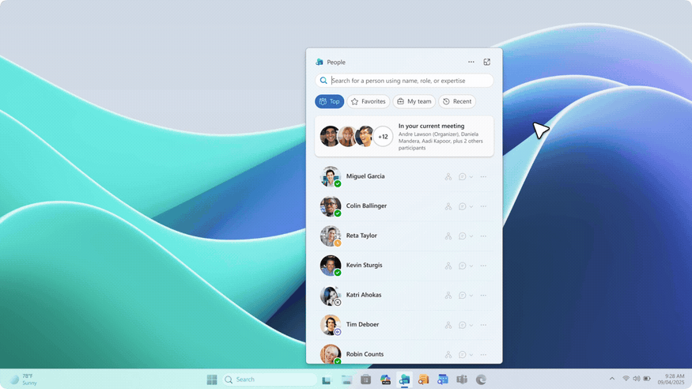
Task: Open organization chart for Miguel Garcia
Action: click(x=448, y=177)
